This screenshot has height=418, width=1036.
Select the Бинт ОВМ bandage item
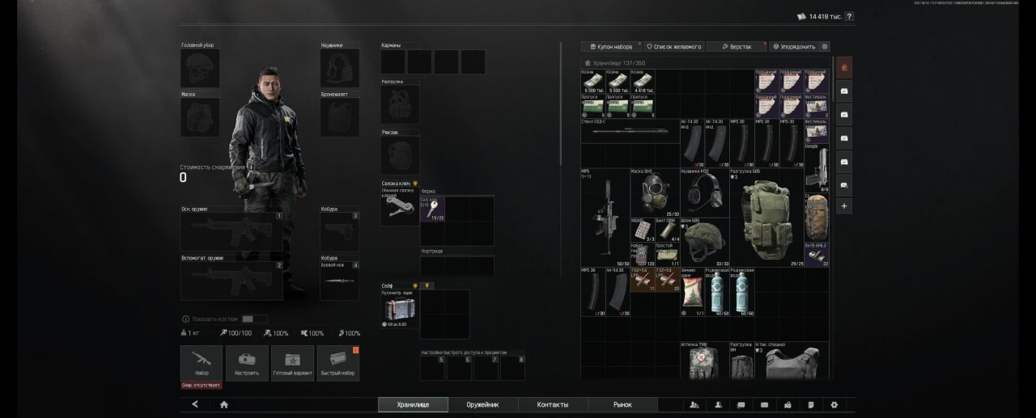666,230
